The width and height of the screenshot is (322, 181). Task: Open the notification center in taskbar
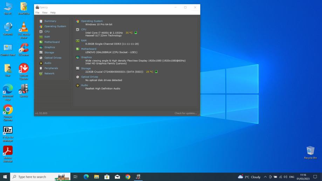click(315, 177)
